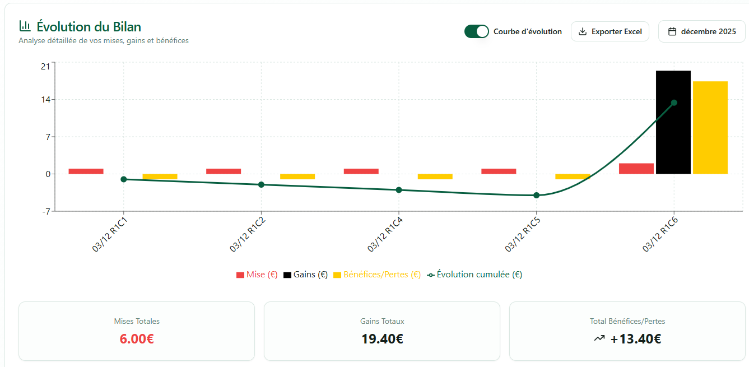Open the décembre 2025 date picker
This screenshot has height=367, width=749.
[701, 31]
